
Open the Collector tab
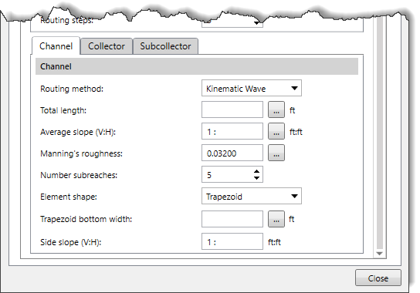coord(107,46)
